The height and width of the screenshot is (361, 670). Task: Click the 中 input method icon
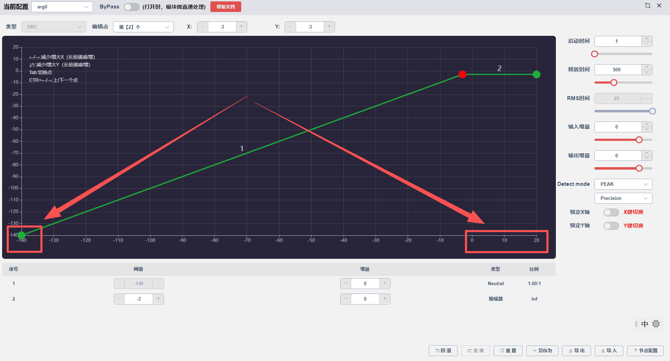tap(645, 324)
